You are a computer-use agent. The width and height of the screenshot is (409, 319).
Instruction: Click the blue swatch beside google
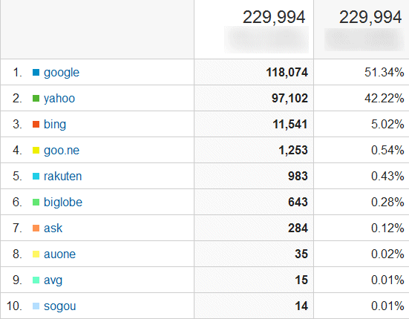click(x=36, y=72)
